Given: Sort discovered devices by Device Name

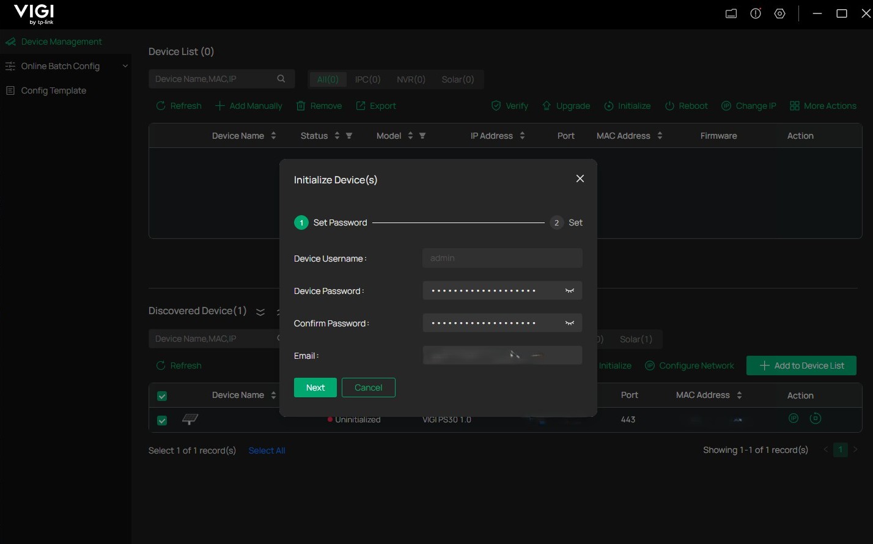Looking at the screenshot, I should pyautogui.click(x=273, y=395).
